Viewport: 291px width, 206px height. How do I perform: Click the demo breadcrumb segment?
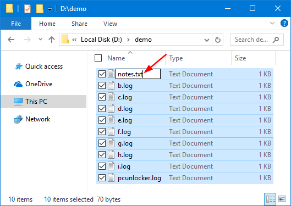[143, 40]
